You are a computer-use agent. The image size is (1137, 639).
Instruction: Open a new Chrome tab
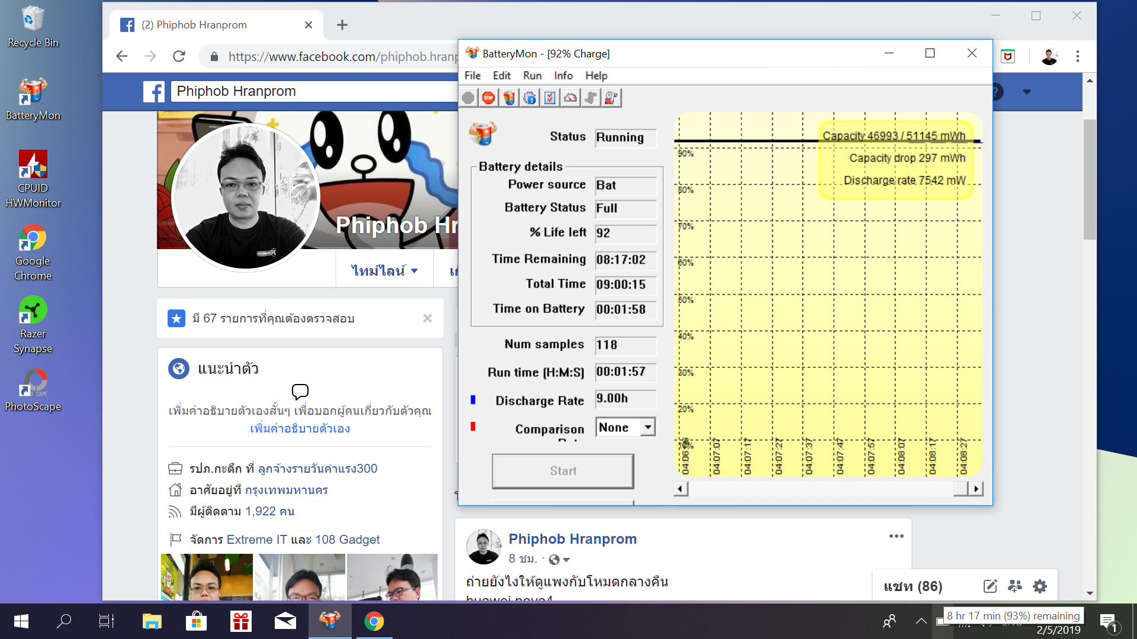(342, 25)
